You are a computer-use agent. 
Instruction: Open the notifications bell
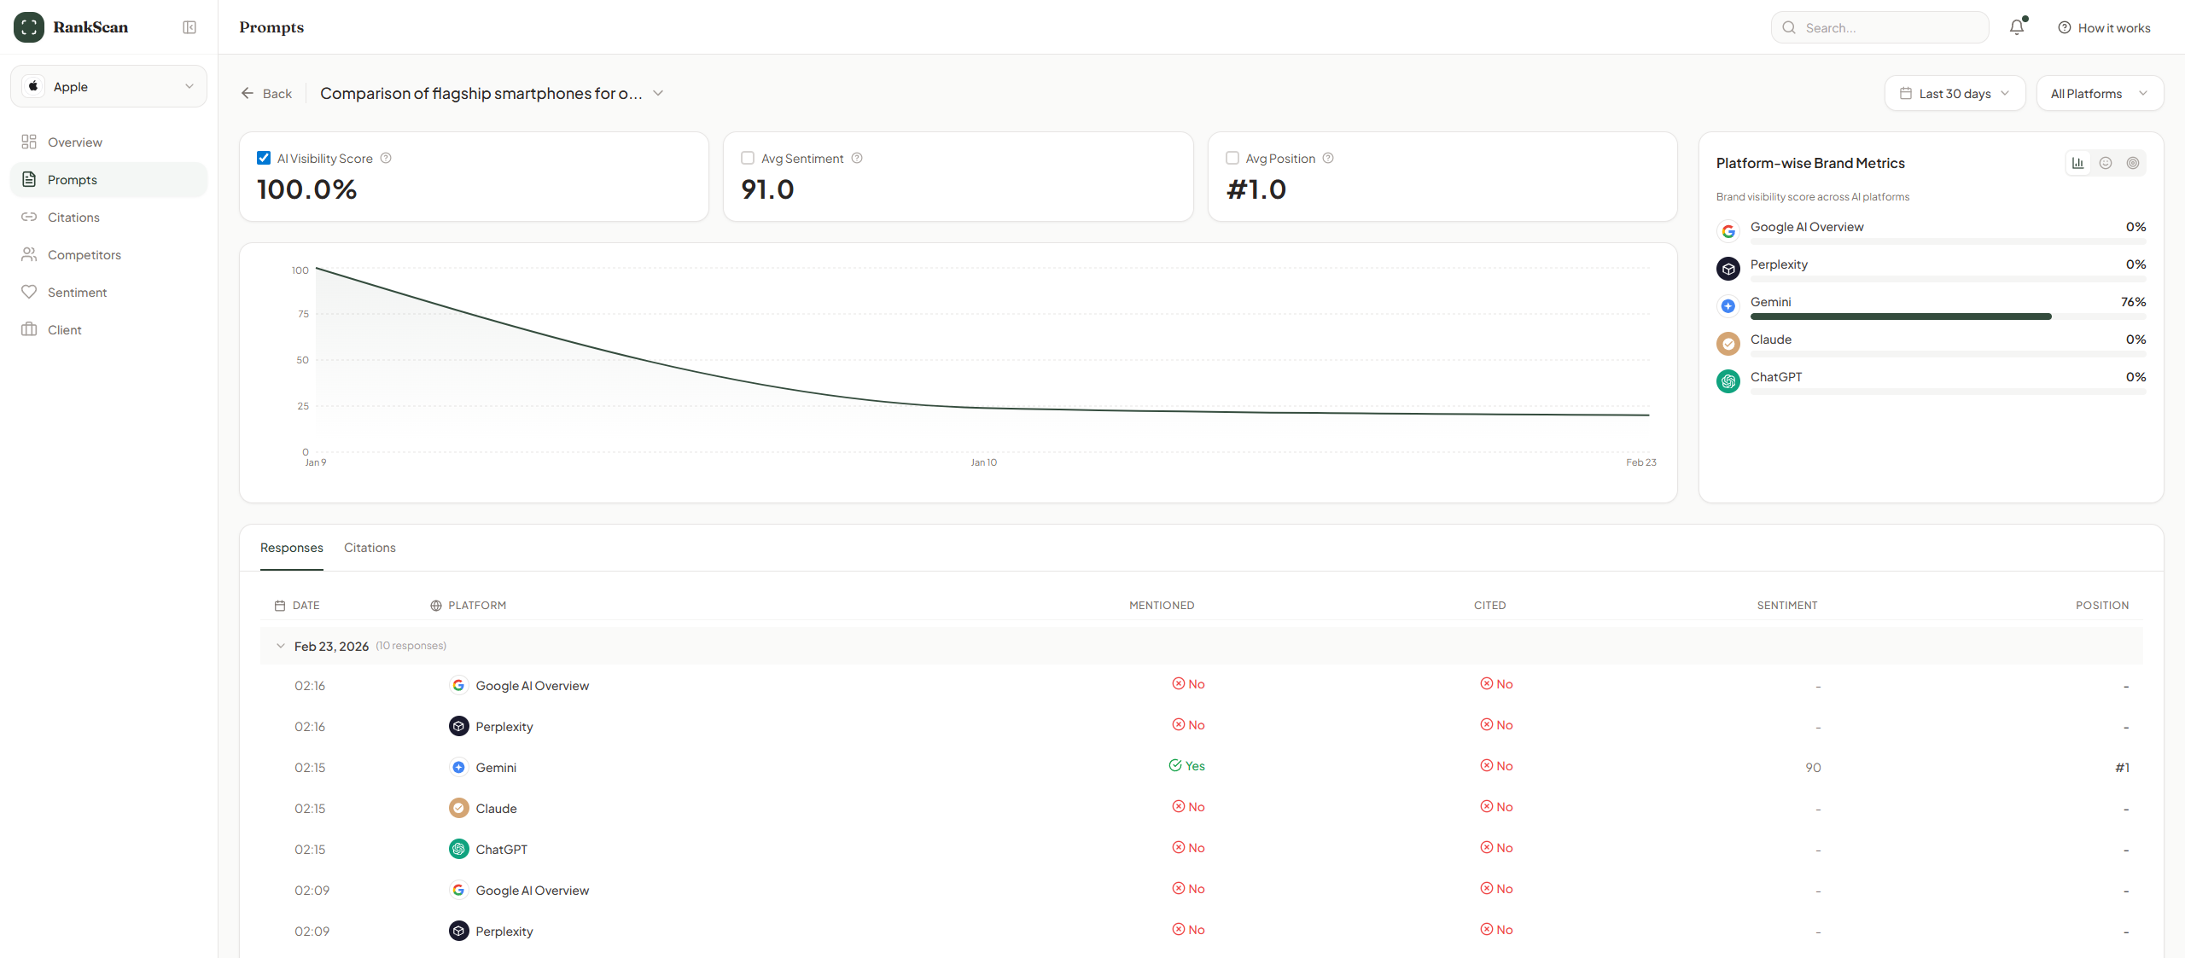coord(2016,27)
